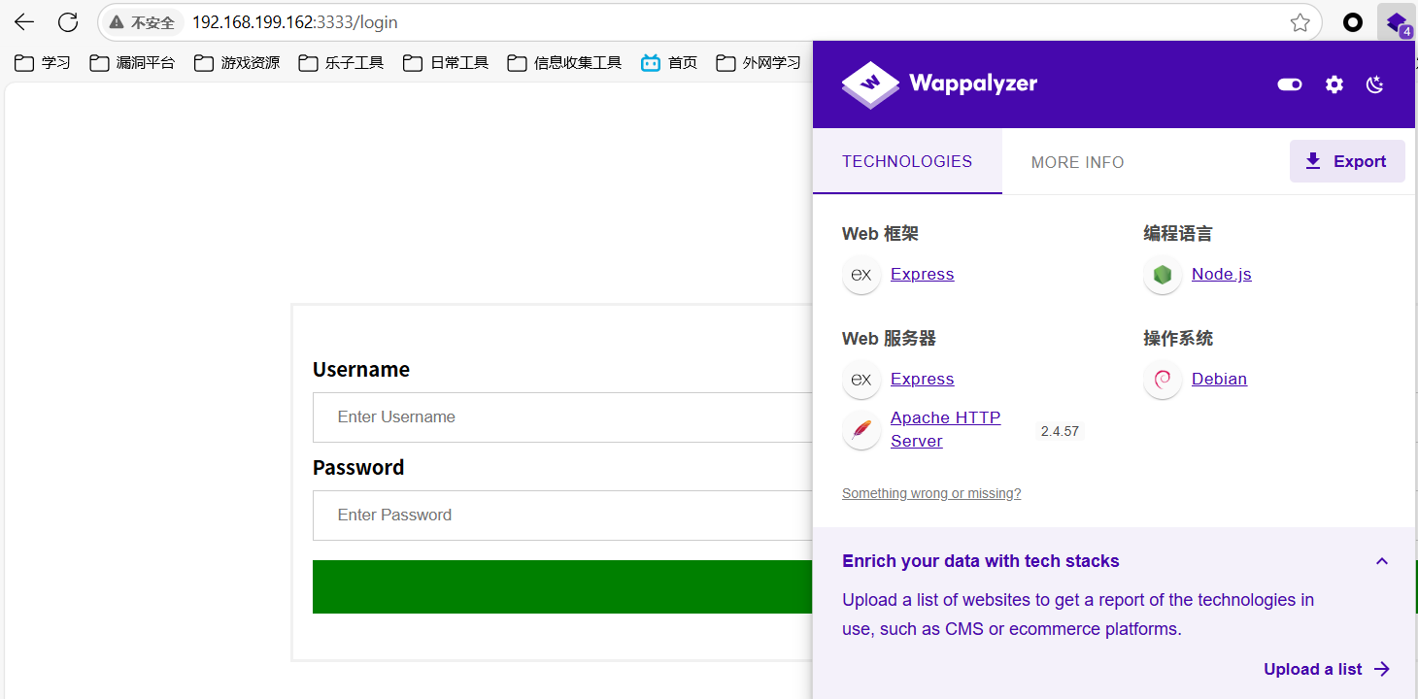Screen dimensions: 1418x699
Task: Toggle the Wappalyzer enable switch
Action: [1290, 84]
